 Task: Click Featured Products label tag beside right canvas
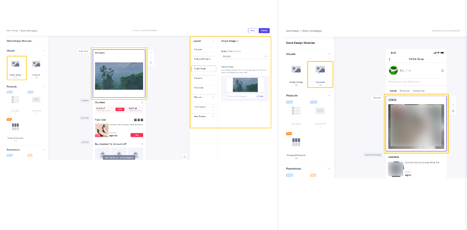coord(373,155)
